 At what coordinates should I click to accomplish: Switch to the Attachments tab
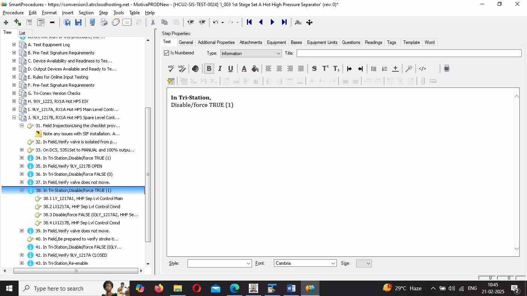251,42
